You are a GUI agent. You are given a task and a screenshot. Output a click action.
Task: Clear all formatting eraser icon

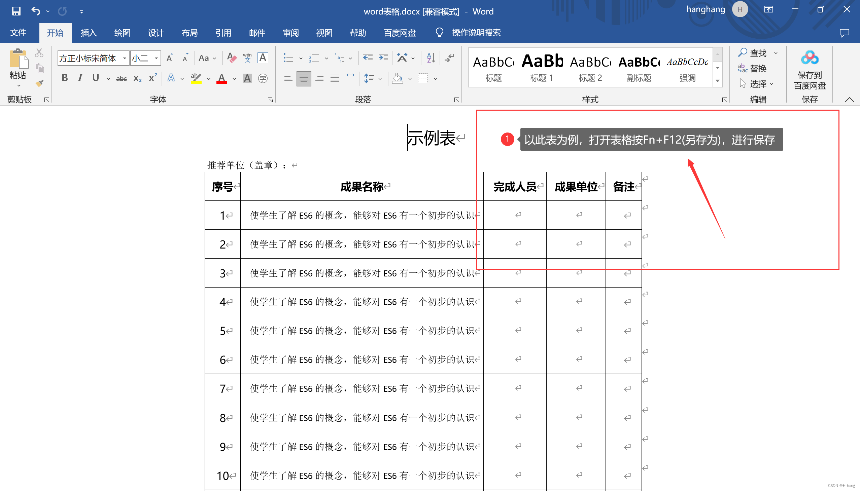point(232,58)
